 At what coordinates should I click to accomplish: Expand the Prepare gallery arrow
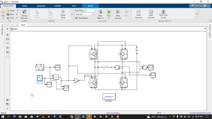72,14
